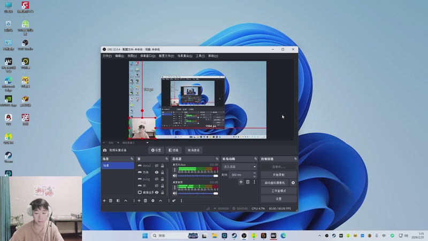Open the 编辑(E) menu
Viewport: 428px width, 241px height.
pyautogui.click(x=119, y=56)
